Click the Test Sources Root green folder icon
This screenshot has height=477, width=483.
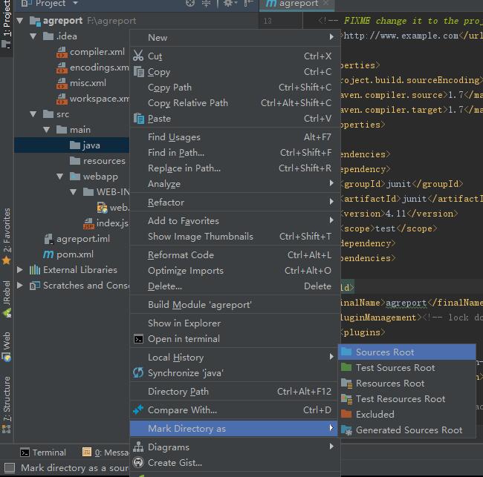(x=346, y=367)
